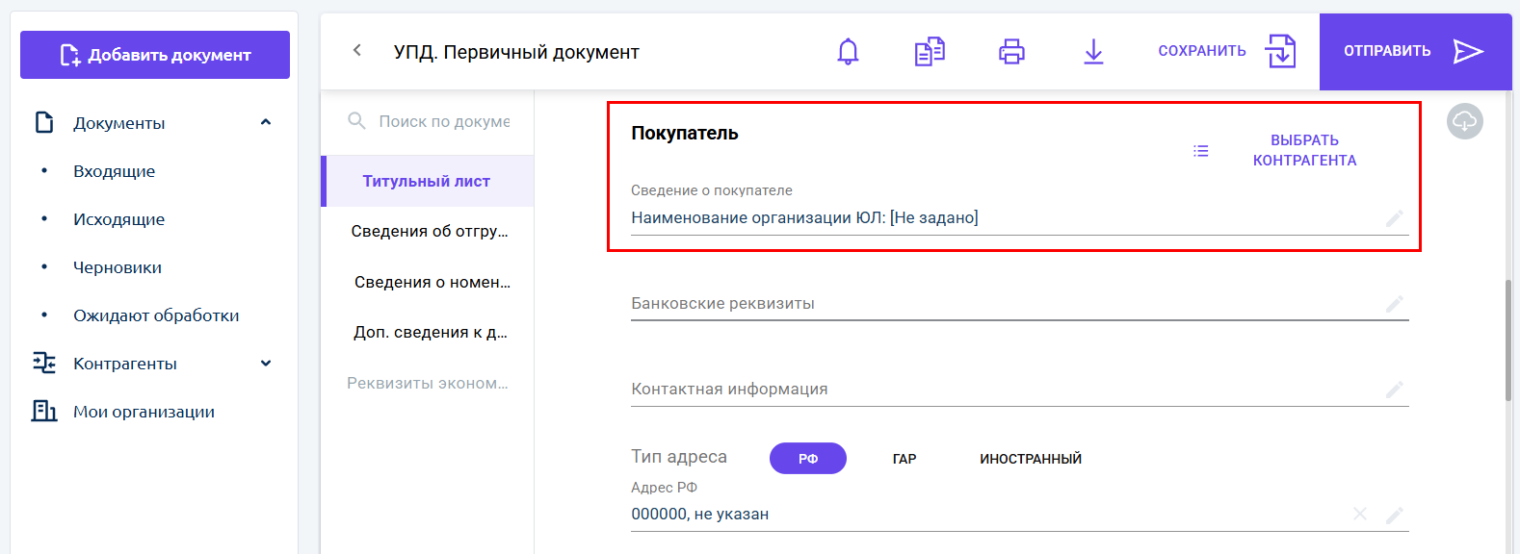Select the ГАР address type

point(904,459)
